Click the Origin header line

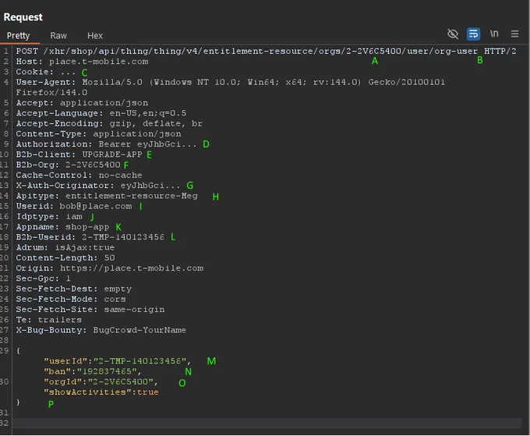click(110, 268)
